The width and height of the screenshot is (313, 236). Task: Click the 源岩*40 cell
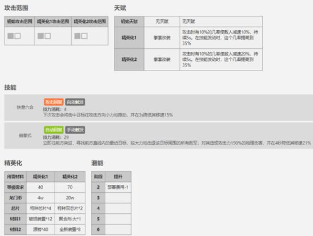tap(40, 229)
